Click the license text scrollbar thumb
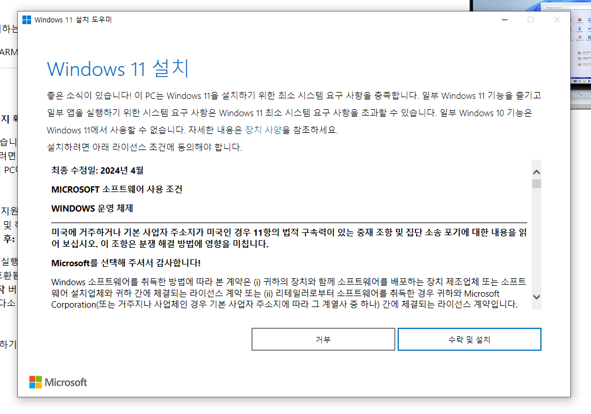The width and height of the screenshot is (591, 414). coord(537,184)
